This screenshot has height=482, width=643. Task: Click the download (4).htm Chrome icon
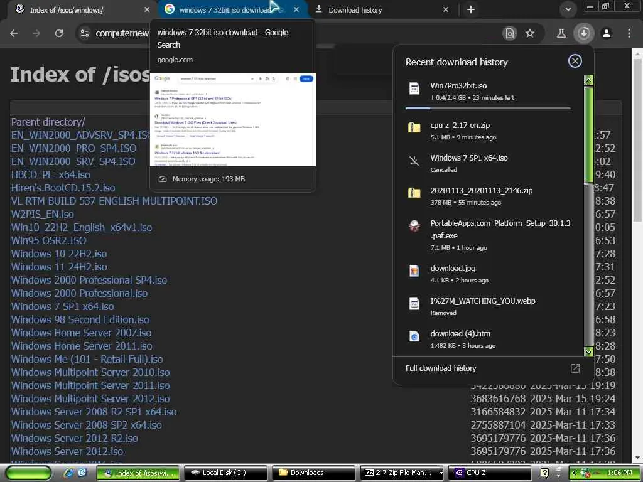414,336
